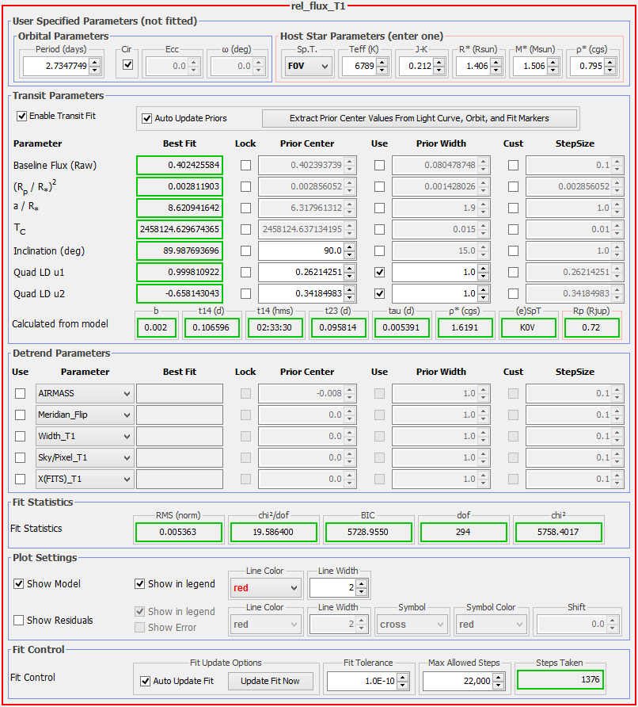Increase Inclination prior center spinner
638x707 pixels.
350,247
